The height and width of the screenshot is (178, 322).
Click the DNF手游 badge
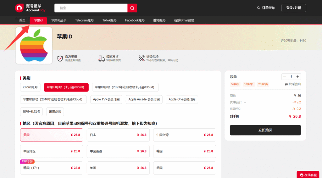pyautogui.click(x=27, y=162)
